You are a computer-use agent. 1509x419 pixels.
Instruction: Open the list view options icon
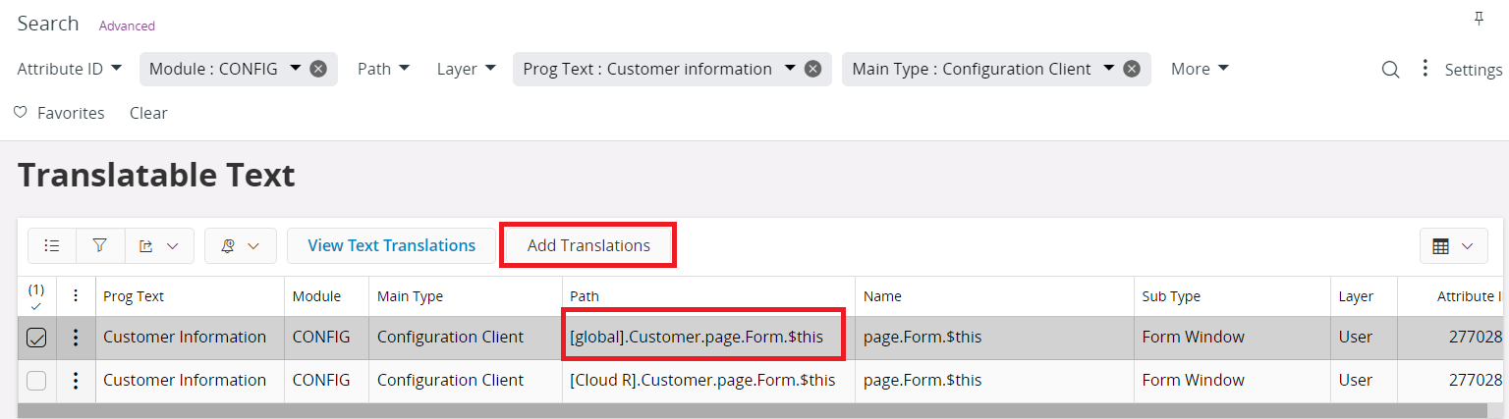coord(52,246)
